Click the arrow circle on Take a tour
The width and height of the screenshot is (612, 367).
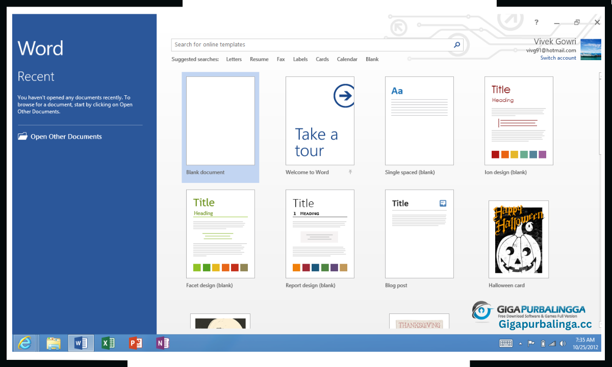344,96
